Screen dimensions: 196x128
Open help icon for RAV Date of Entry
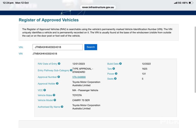[59, 63]
